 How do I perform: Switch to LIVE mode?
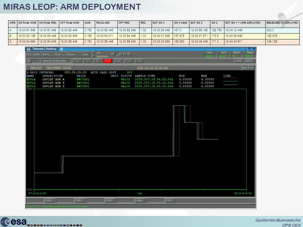point(239,61)
